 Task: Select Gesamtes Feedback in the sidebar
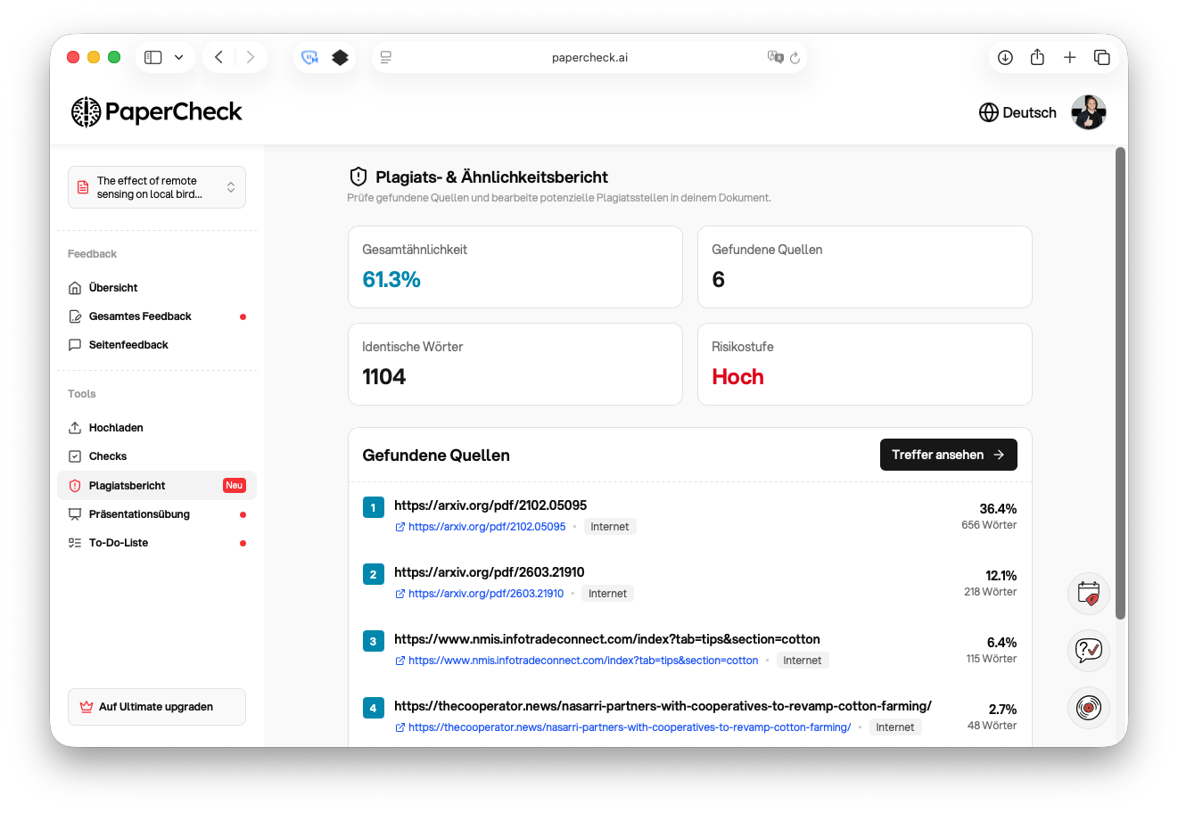click(138, 316)
